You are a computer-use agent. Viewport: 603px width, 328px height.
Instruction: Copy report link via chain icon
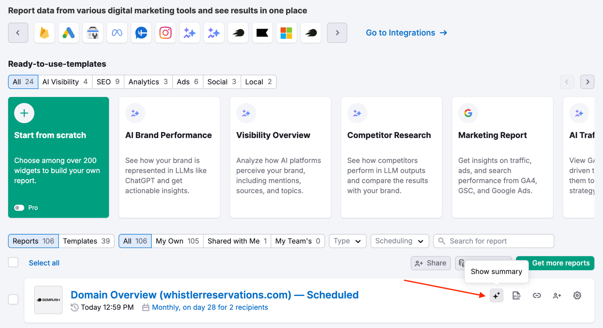pyautogui.click(x=537, y=295)
